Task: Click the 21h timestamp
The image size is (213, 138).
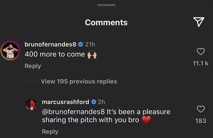Action: pos(90,44)
